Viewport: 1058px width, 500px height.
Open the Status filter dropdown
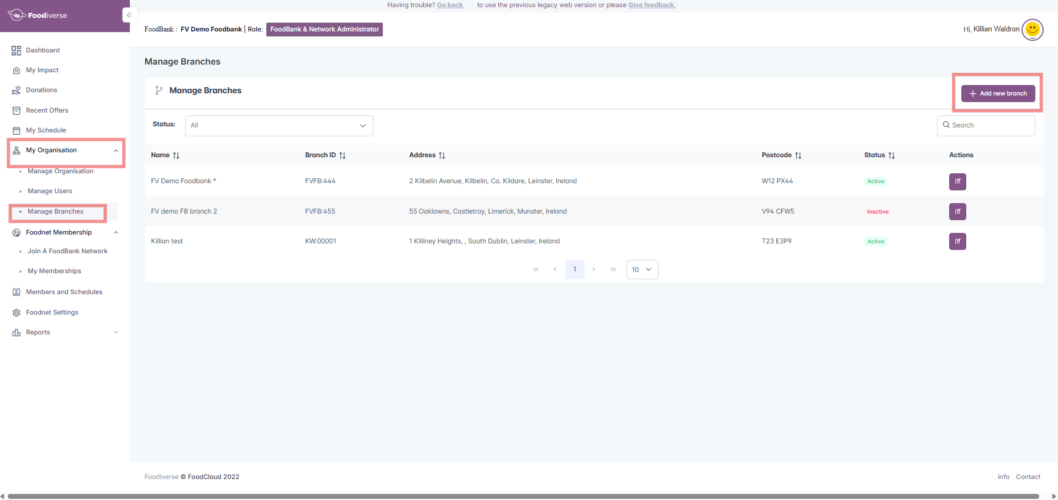pos(279,125)
